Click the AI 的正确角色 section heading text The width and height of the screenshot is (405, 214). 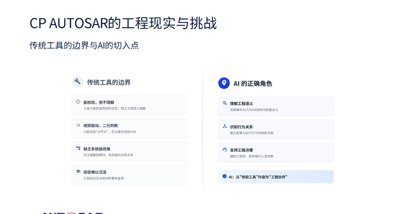pyautogui.click(x=253, y=84)
